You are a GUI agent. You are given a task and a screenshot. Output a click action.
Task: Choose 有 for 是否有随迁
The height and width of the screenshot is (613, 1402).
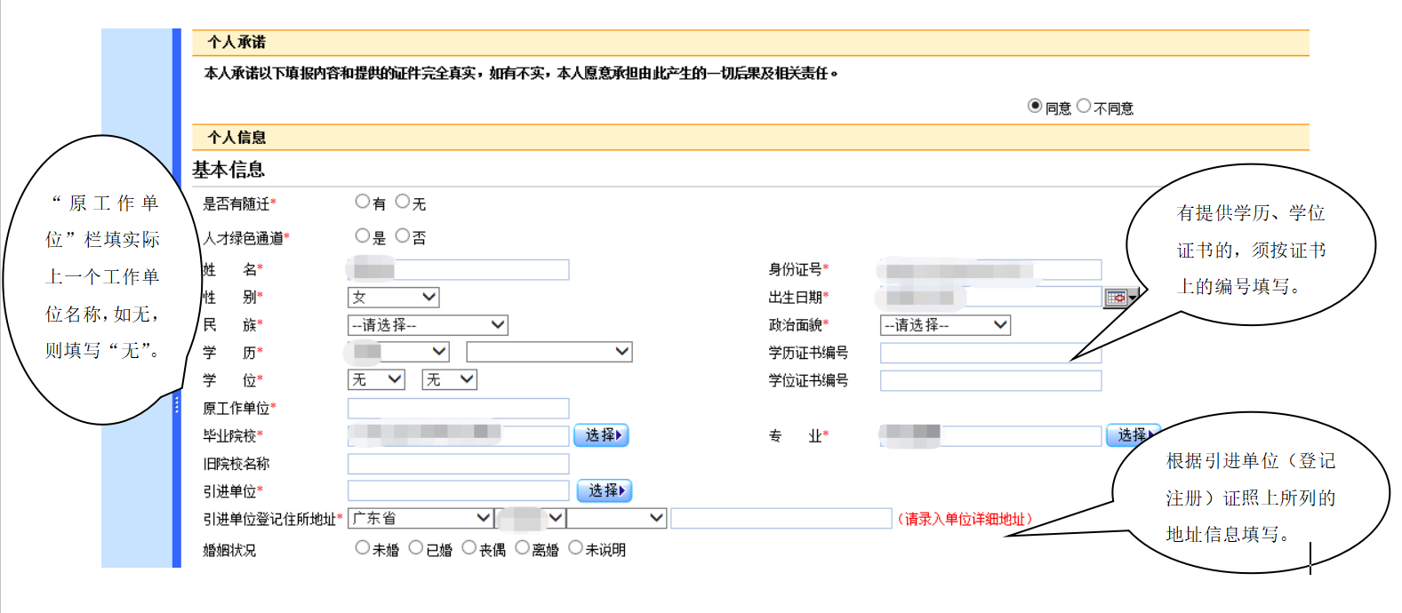[362, 202]
